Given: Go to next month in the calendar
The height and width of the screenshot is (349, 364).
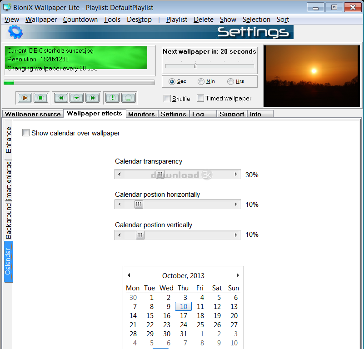Looking at the screenshot, I should click(x=238, y=275).
